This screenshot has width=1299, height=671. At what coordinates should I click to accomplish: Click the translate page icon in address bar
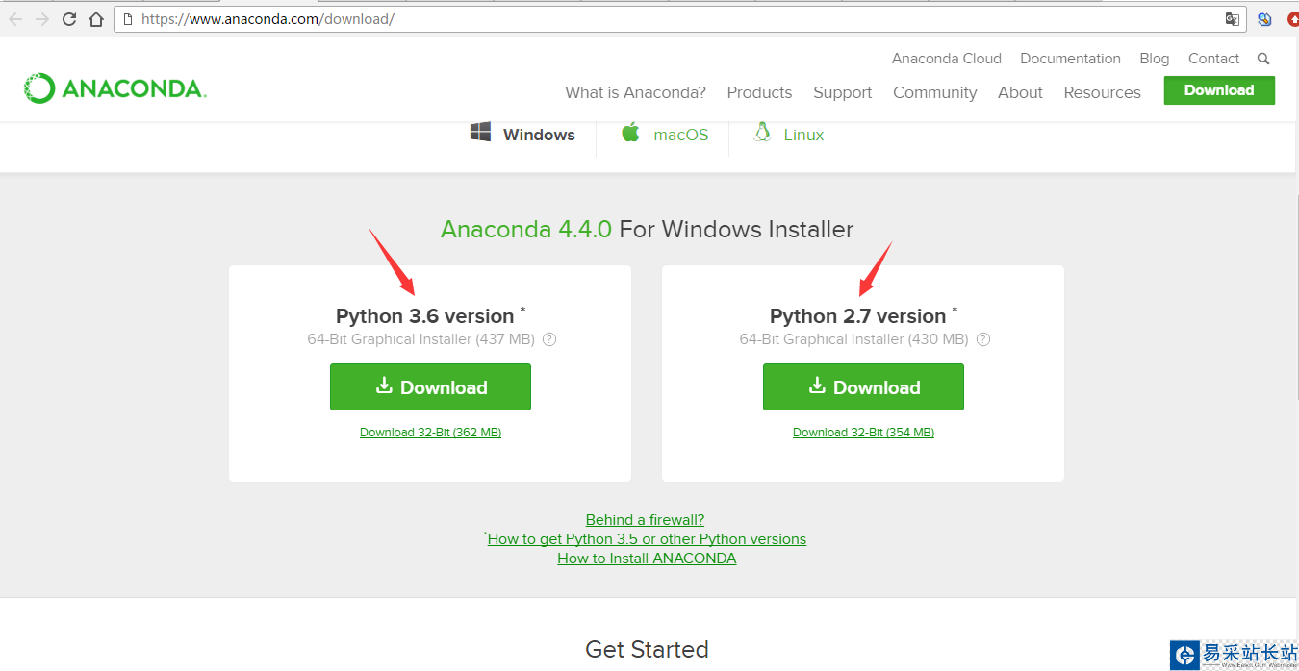[1232, 19]
